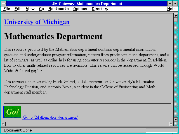Click the "Document: Done" status text
Viewport: 179px width, 134px height.
(18, 130)
